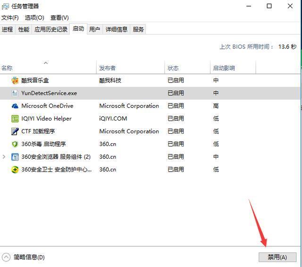This screenshot has width=302, height=267.
Task: Select the CTF 加载程序 row name
Action: coord(38,131)
